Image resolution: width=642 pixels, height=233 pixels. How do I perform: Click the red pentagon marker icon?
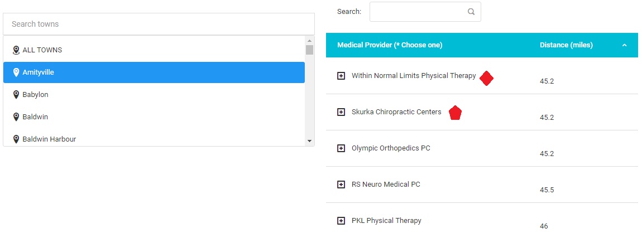(x=455, y=113)
